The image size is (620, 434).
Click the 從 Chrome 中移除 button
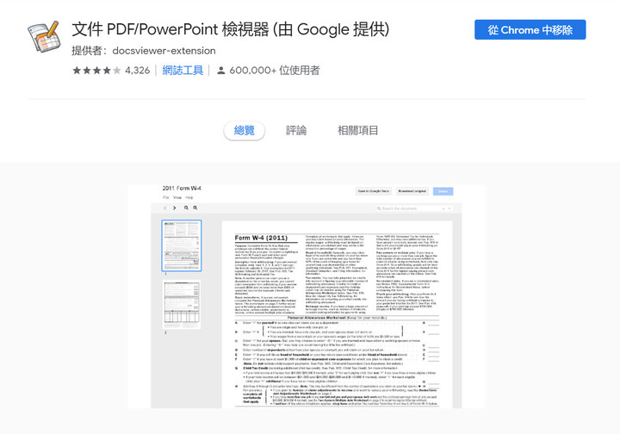[530, 29]
